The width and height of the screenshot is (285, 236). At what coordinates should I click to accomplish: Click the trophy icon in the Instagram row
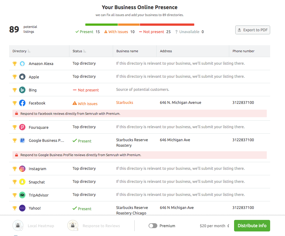click(x=15, y=169)
